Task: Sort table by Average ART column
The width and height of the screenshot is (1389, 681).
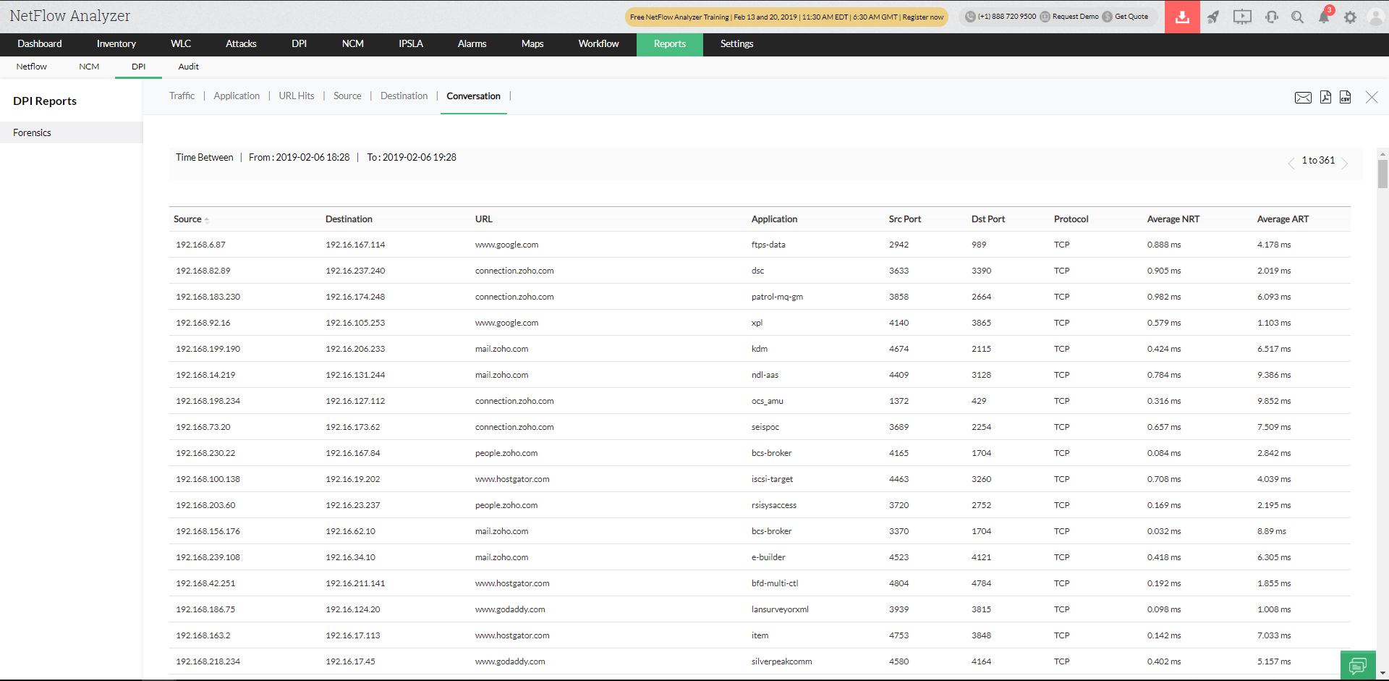Action: pos(1283,219)
